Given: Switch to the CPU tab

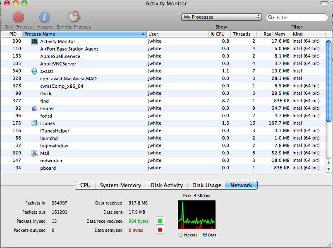Looking at the screenshot, I should (85, 185).
